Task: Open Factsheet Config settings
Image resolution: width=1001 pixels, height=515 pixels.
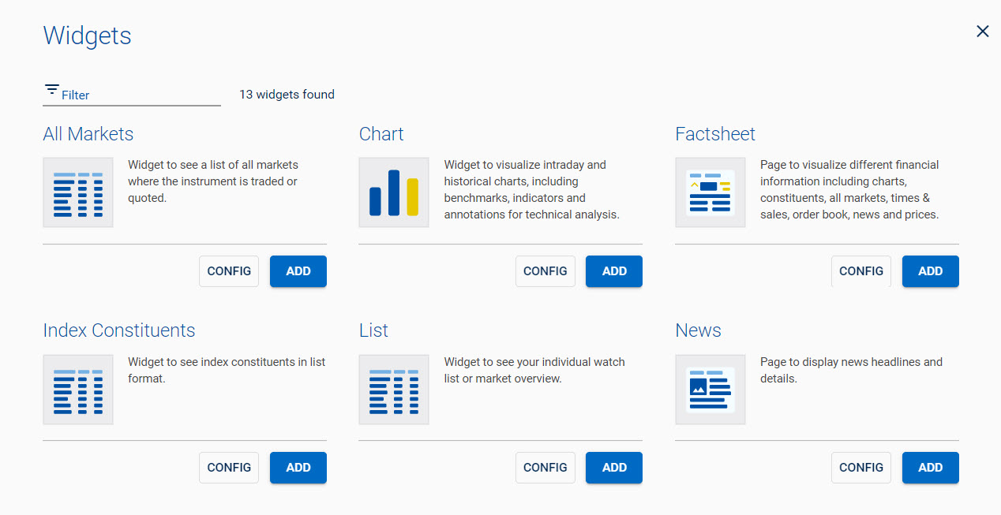Action: point(861,271)
